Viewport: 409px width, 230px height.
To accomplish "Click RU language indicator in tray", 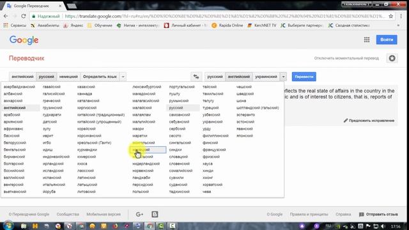I will (x=328, y=226).
